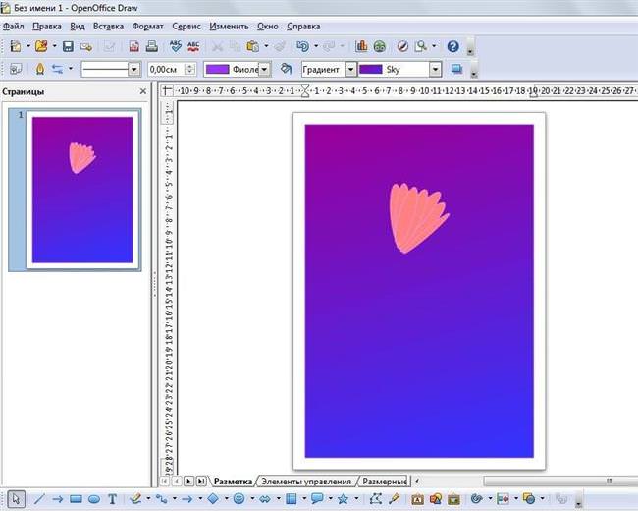638x511 pixels.
Task: Click the Zoom magnifier icon
Action: click(421, 46)
